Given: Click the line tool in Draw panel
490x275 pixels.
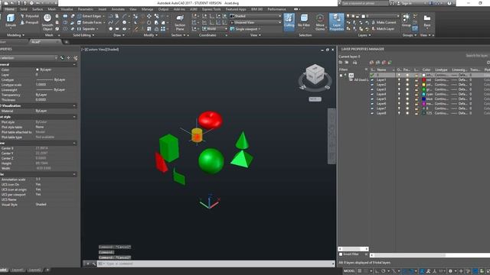Looking at the screenshot, I should click(x=117, y=22).
